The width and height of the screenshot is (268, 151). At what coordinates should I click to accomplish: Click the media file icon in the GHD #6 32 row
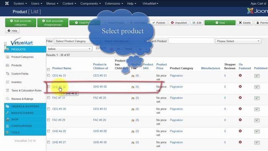click(x=133, y=87)
